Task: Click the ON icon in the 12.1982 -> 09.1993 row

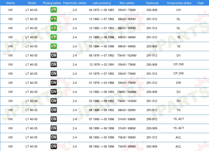Action: (53, 92)
